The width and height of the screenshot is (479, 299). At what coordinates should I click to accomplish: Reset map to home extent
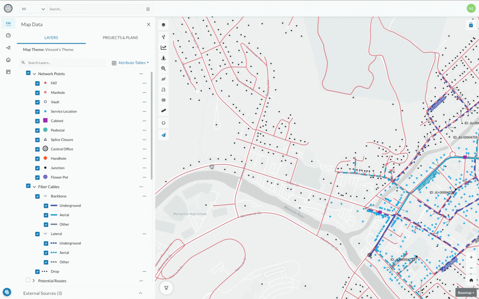471,280
